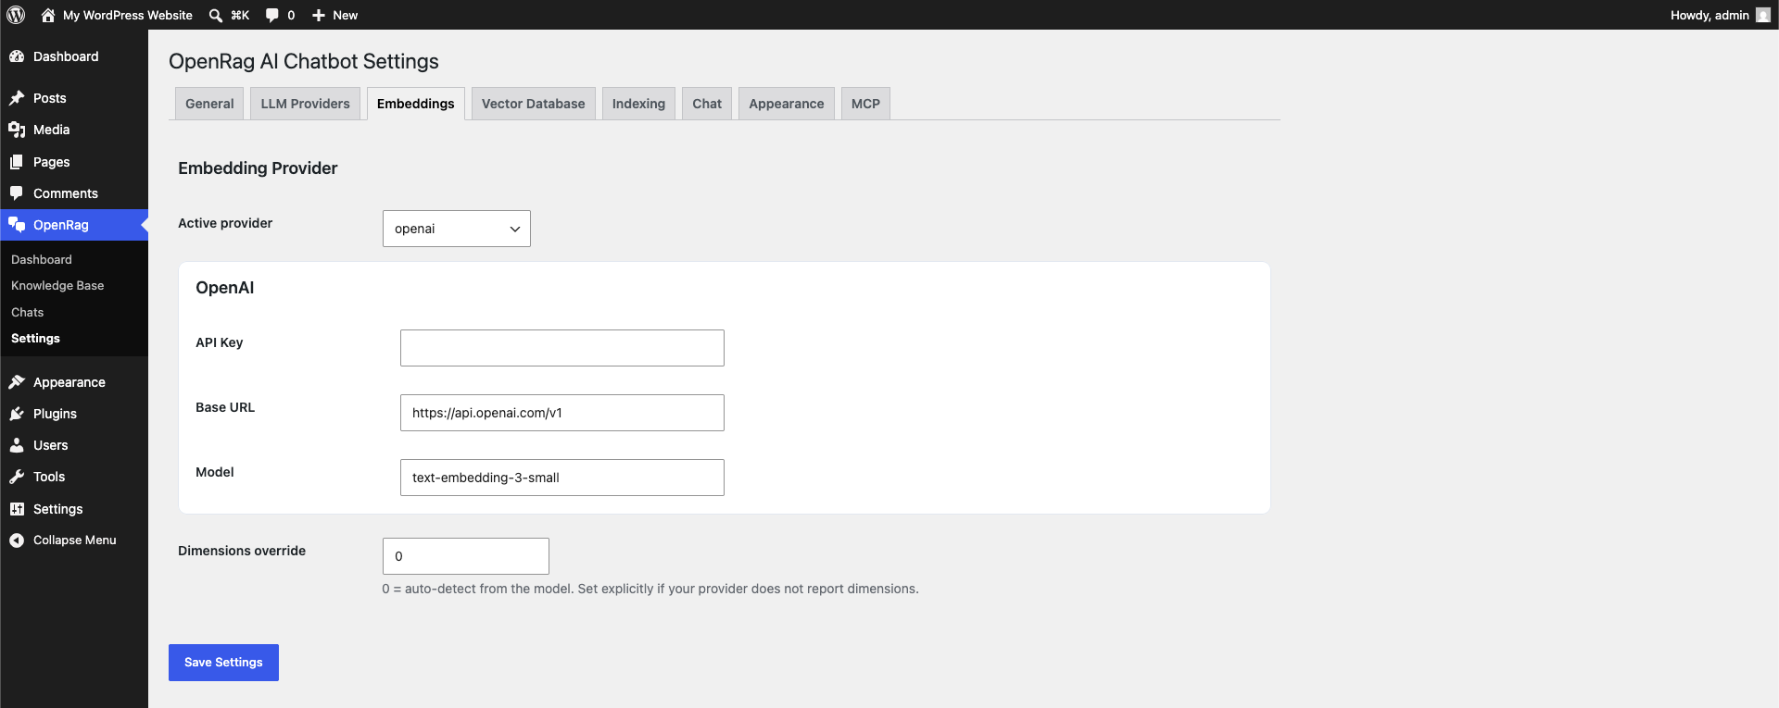The width and height of the screenshot is (1779, 708).
Task: Click the plus icon for New
Action: click(x=319, y=15)
